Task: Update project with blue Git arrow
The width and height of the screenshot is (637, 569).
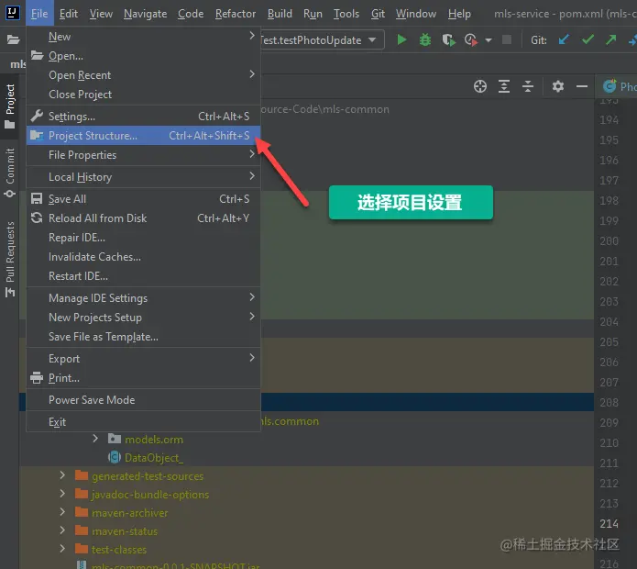Action: click(564, 39)
